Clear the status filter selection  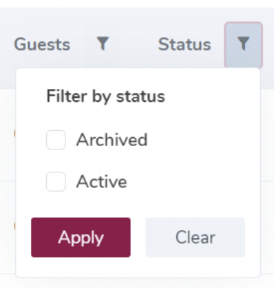(x=195, y=237)
